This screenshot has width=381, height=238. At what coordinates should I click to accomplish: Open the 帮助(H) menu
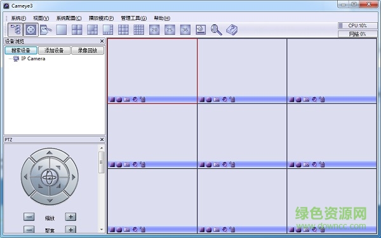click(162, 18)
